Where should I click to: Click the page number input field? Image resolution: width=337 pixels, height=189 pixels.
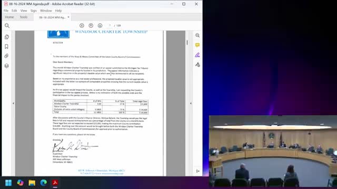(x=110, y=26)
